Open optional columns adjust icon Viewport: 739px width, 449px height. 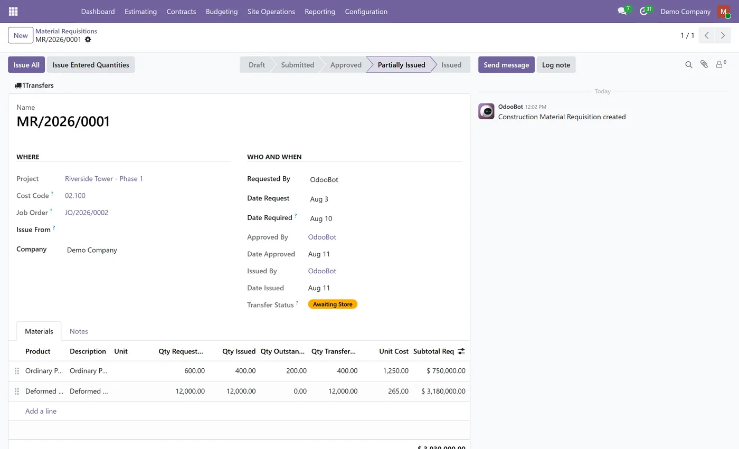pyautogui.click(x=461, y=351)
